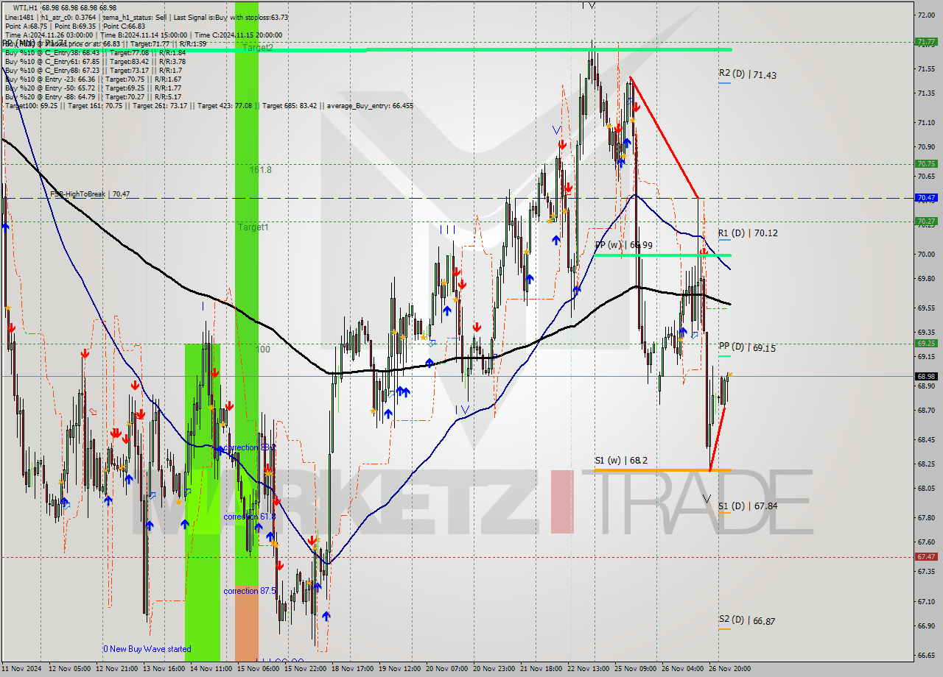Click the R2 (D) | 71.43 pivot label

747,74
